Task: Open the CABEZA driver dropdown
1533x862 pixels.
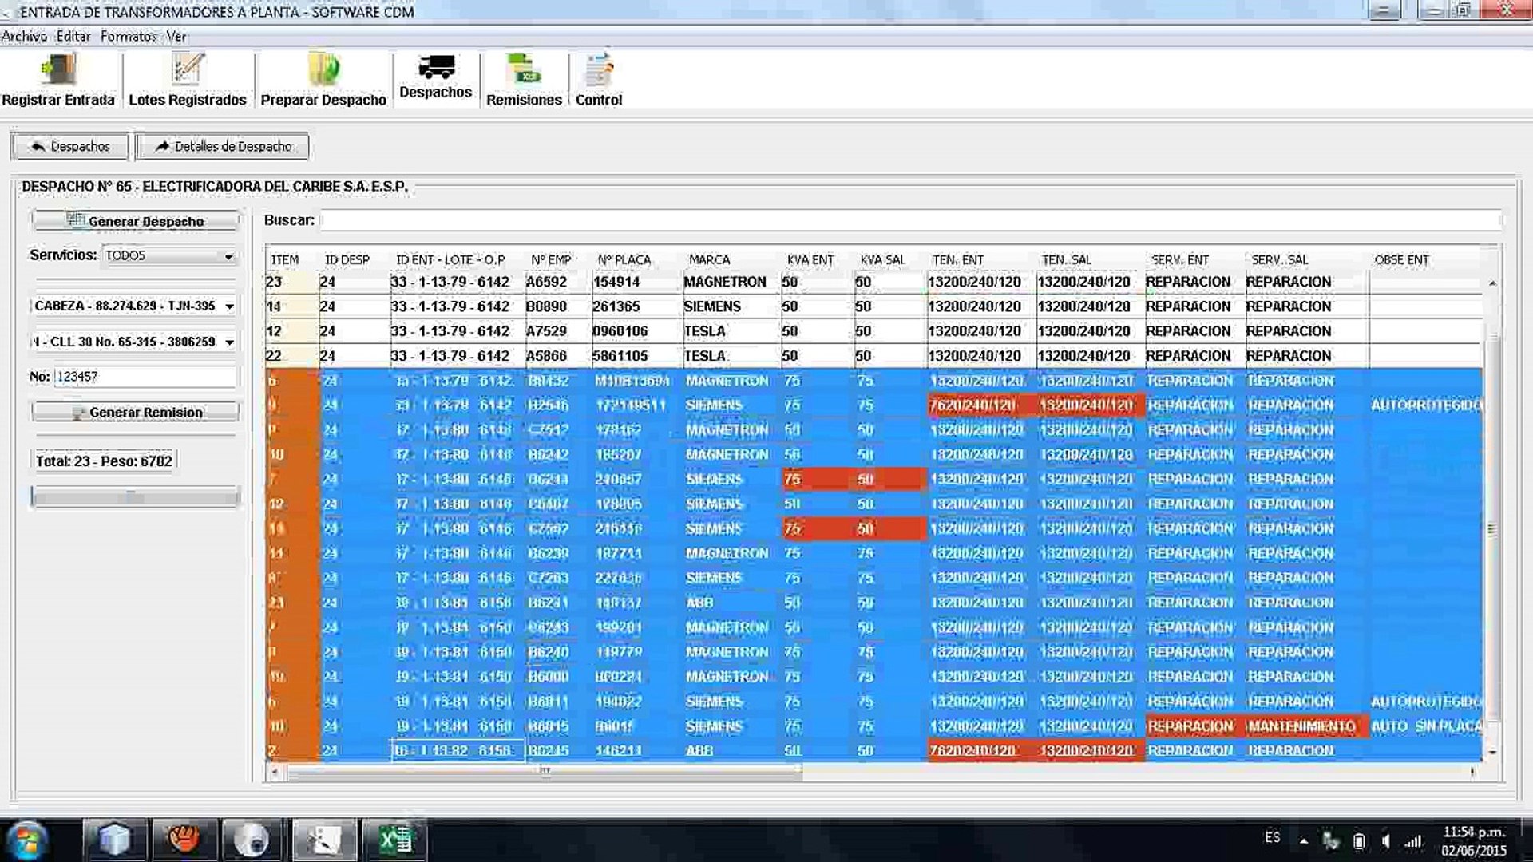Action: tap(229, 306)
